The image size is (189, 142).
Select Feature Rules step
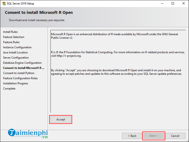pyautogui.click(x=11, y=42)
